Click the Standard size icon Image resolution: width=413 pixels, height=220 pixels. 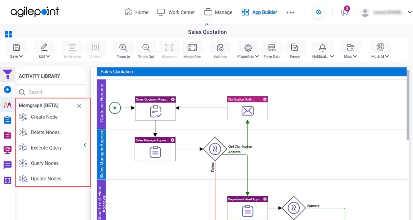click(169, 47)
